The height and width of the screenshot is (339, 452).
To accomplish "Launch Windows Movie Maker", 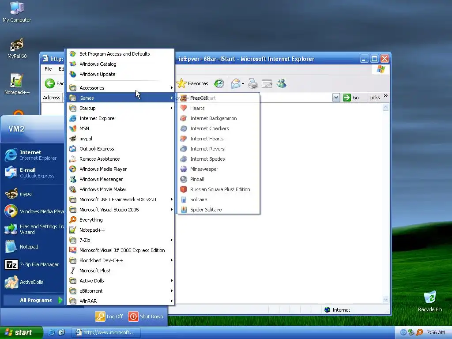I will 121,189.
